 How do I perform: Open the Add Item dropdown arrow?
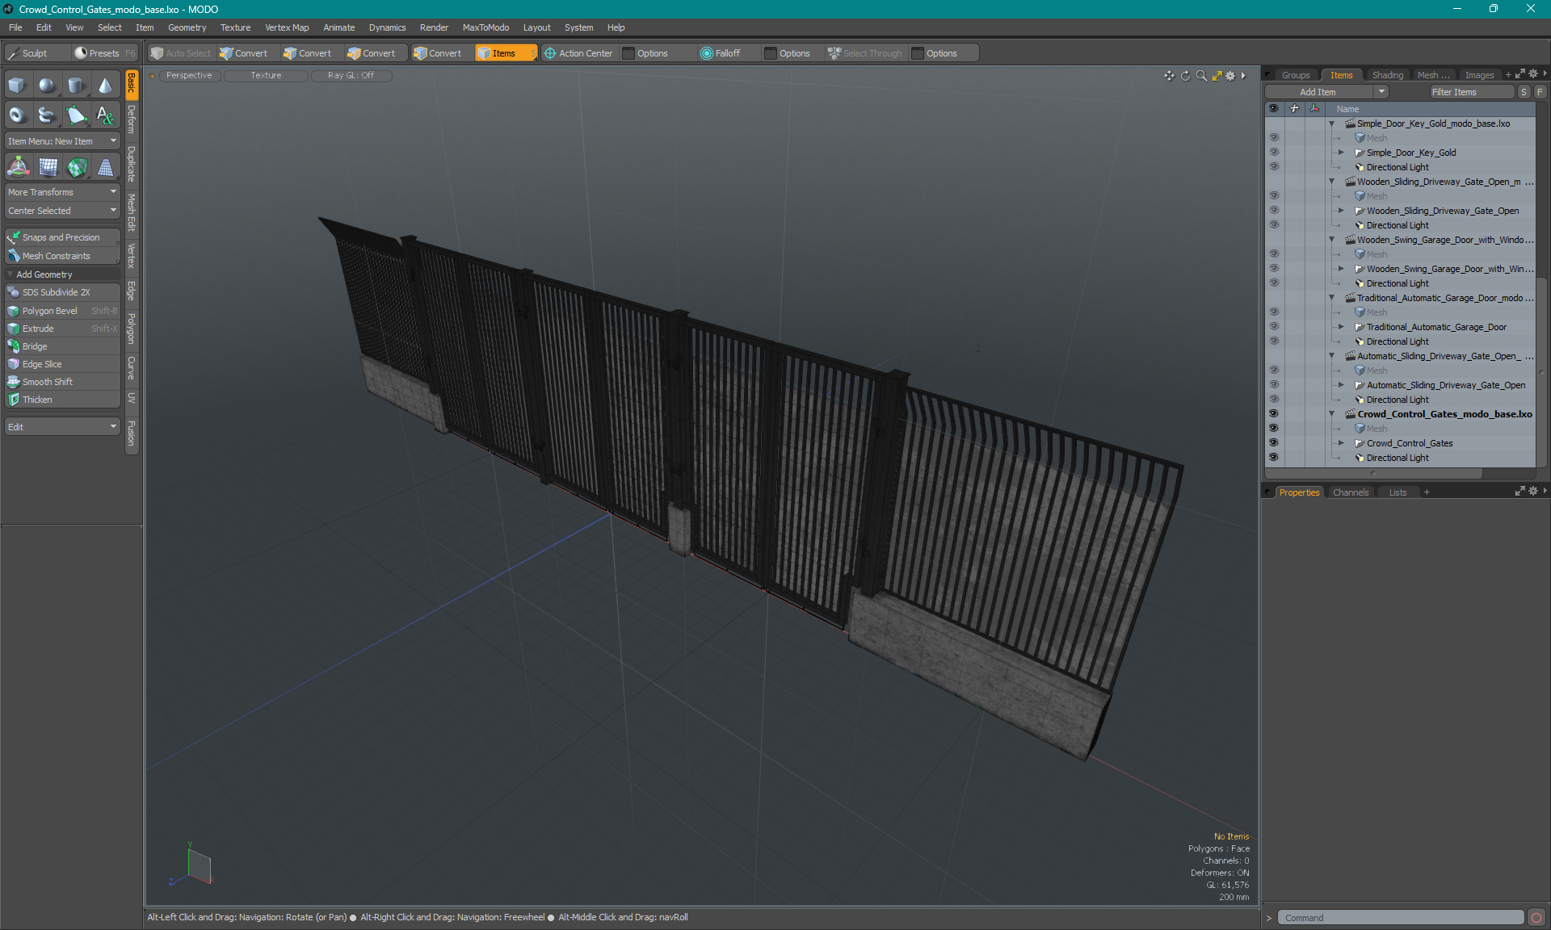click(x=1382, y=92)
